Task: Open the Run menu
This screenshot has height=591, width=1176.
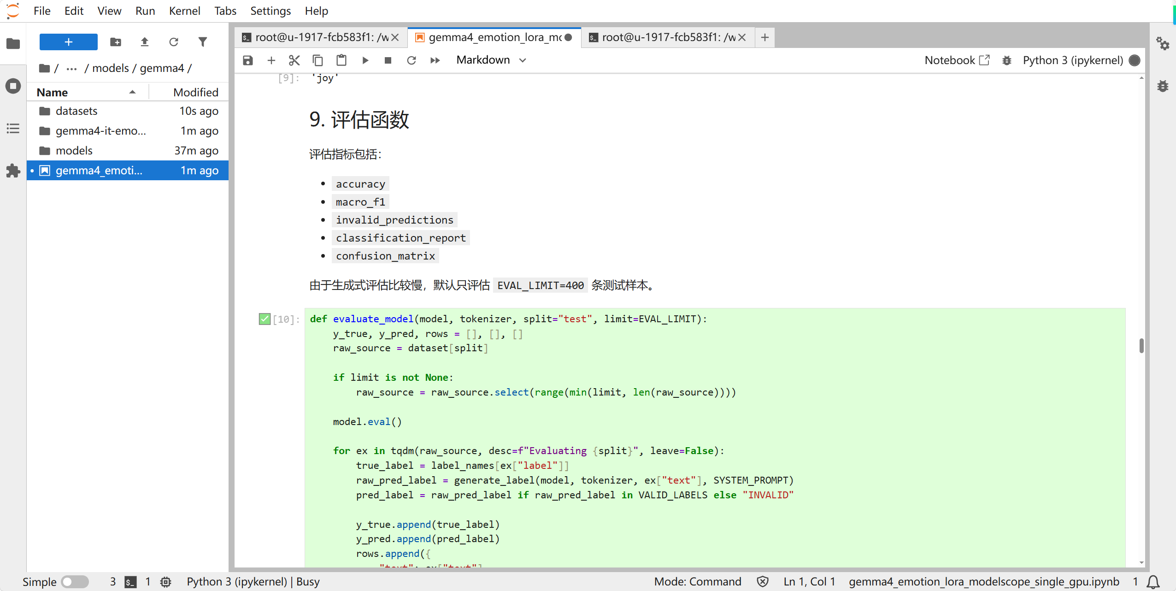Action: click(x=145, y=11)
